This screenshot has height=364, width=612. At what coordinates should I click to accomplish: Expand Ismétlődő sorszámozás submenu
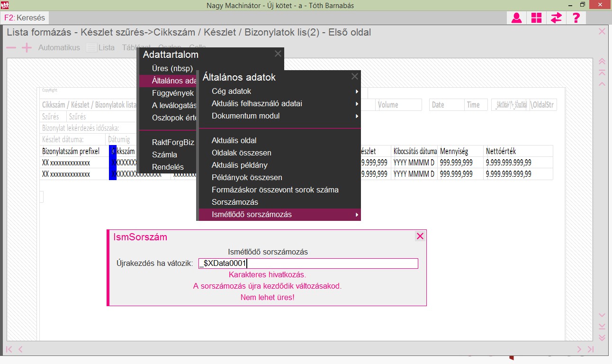pos(280,214)
